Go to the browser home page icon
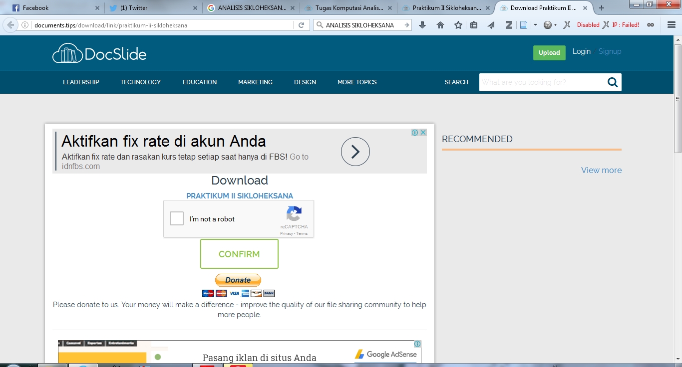This screenshot has height=367, width=682. (440, 25)
